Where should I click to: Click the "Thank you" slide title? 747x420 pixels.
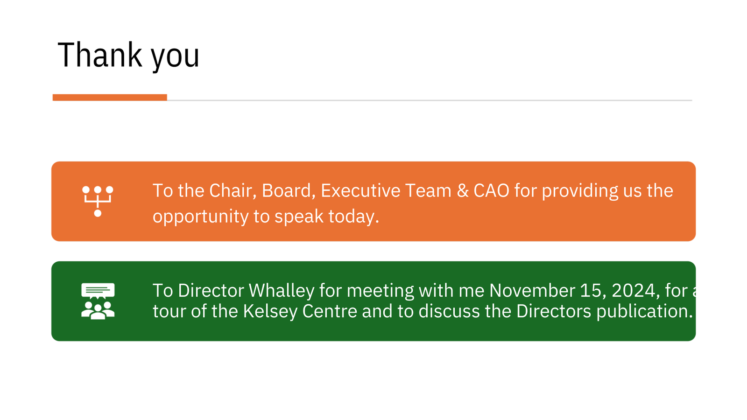click(128, 56)
